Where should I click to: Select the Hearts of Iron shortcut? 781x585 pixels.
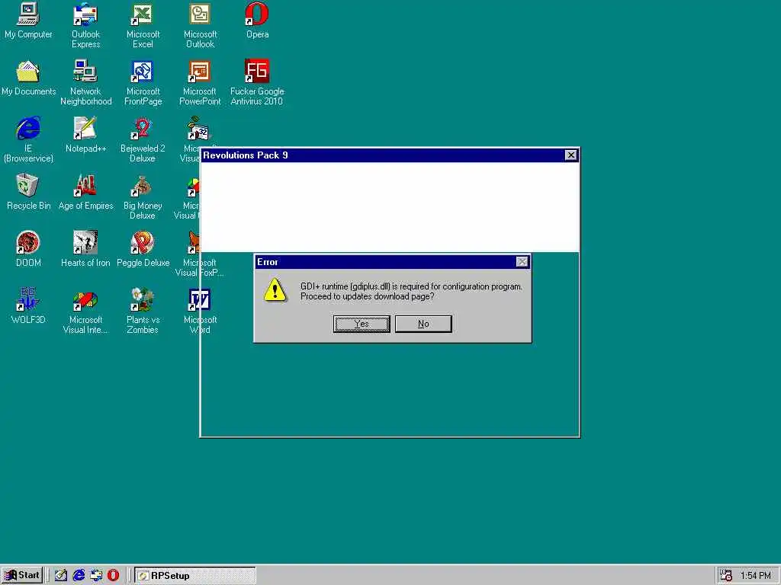(85, 249)
